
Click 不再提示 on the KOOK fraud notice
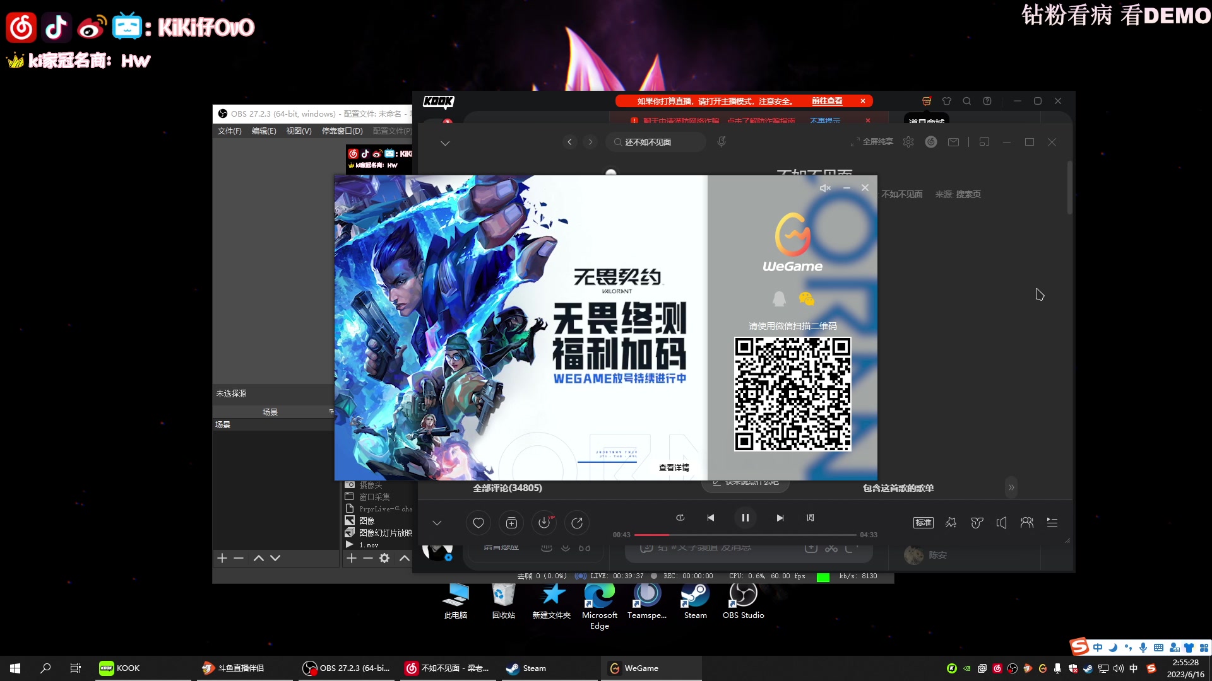(x=825, y=120)
